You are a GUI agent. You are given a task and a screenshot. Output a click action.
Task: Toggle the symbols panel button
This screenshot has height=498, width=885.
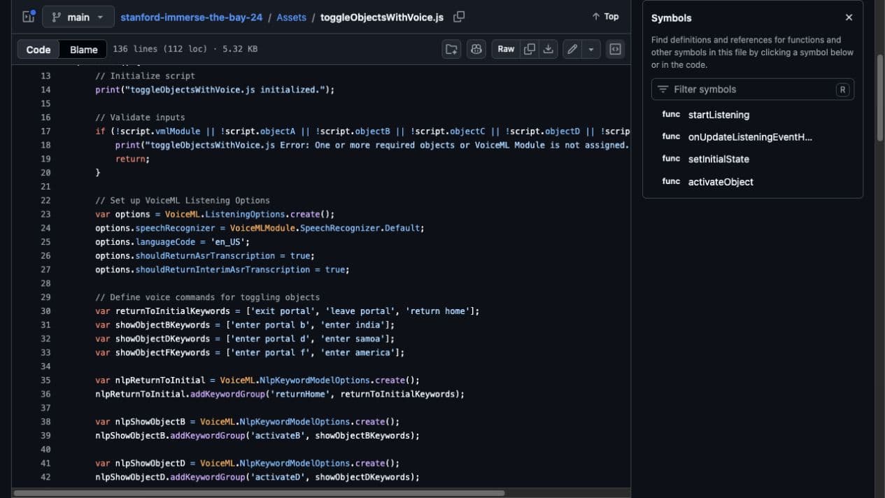click(x=615, y=49)
